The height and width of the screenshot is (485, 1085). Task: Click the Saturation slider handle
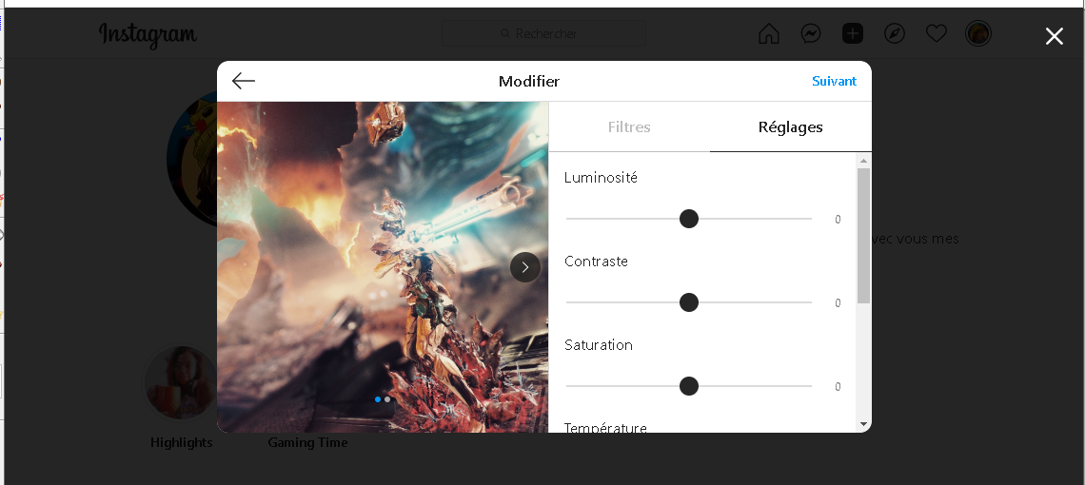688,386
